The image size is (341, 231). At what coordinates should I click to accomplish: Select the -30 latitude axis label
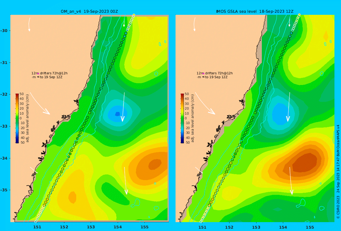[4, 31]
